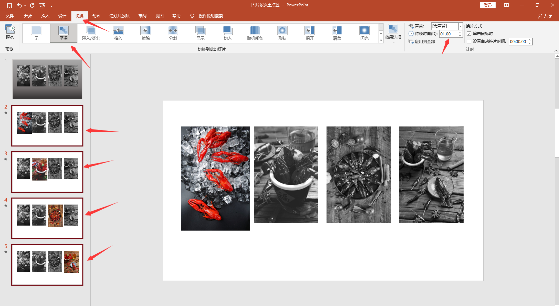The width and height of the screenshot is (559, 306).
Task: Click the lightbulb tell-me icon
Action: (x=192, y=16)
